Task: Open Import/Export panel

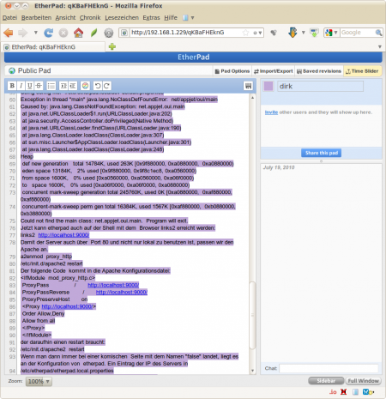Action: coord(274,71)
